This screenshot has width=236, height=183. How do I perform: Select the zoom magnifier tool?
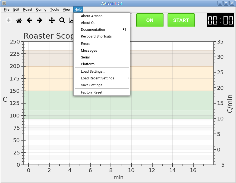click(62, 20)
